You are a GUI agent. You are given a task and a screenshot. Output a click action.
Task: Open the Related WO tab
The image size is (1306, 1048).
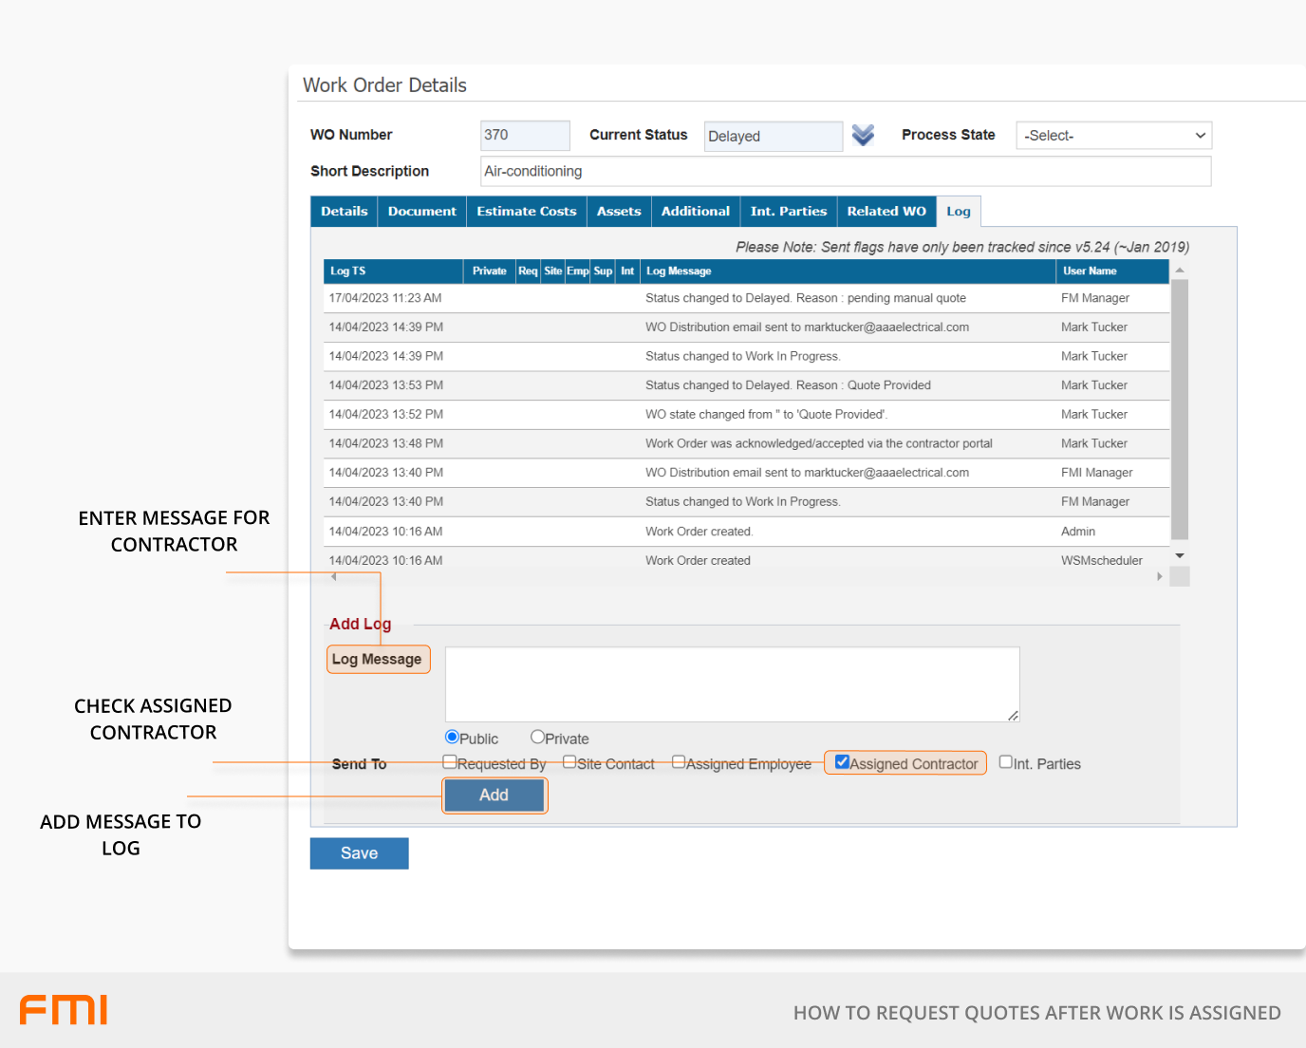click(x=886, y=212)
